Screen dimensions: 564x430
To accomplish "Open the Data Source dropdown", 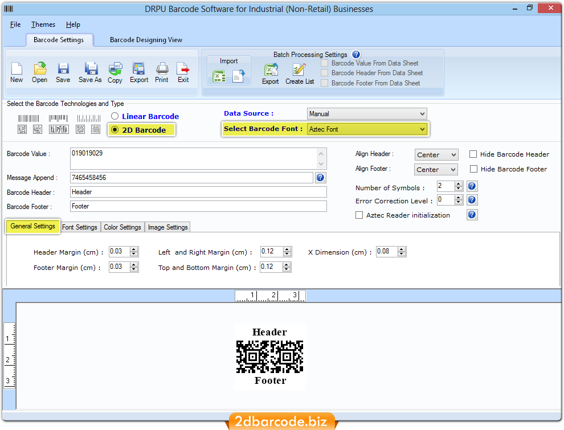I will coord(367,114).
